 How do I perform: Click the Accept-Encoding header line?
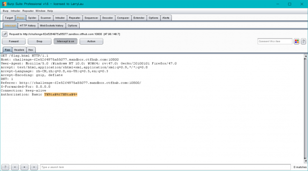[x=32, y=75]
